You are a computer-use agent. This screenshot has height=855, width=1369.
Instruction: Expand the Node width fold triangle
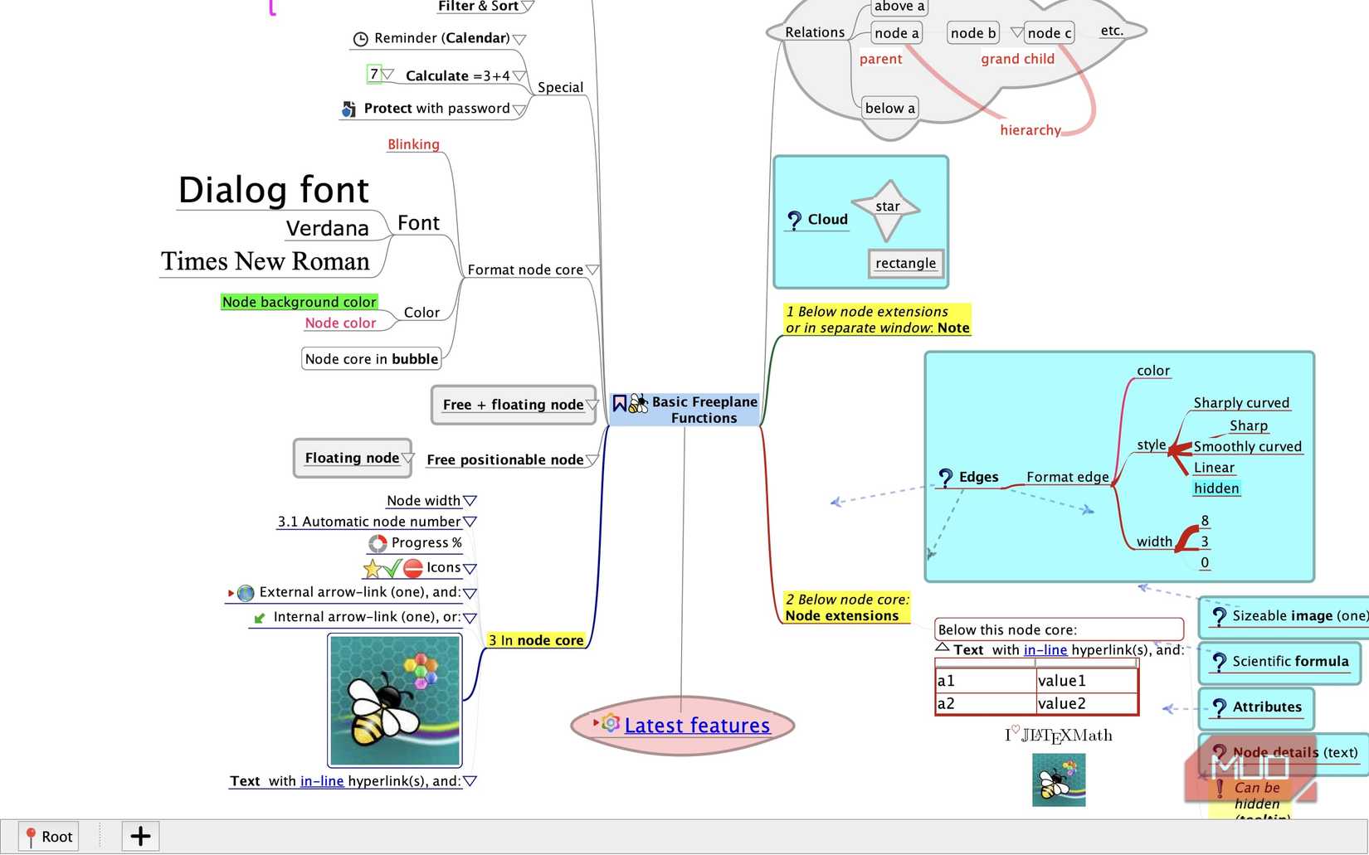(470, 501)
